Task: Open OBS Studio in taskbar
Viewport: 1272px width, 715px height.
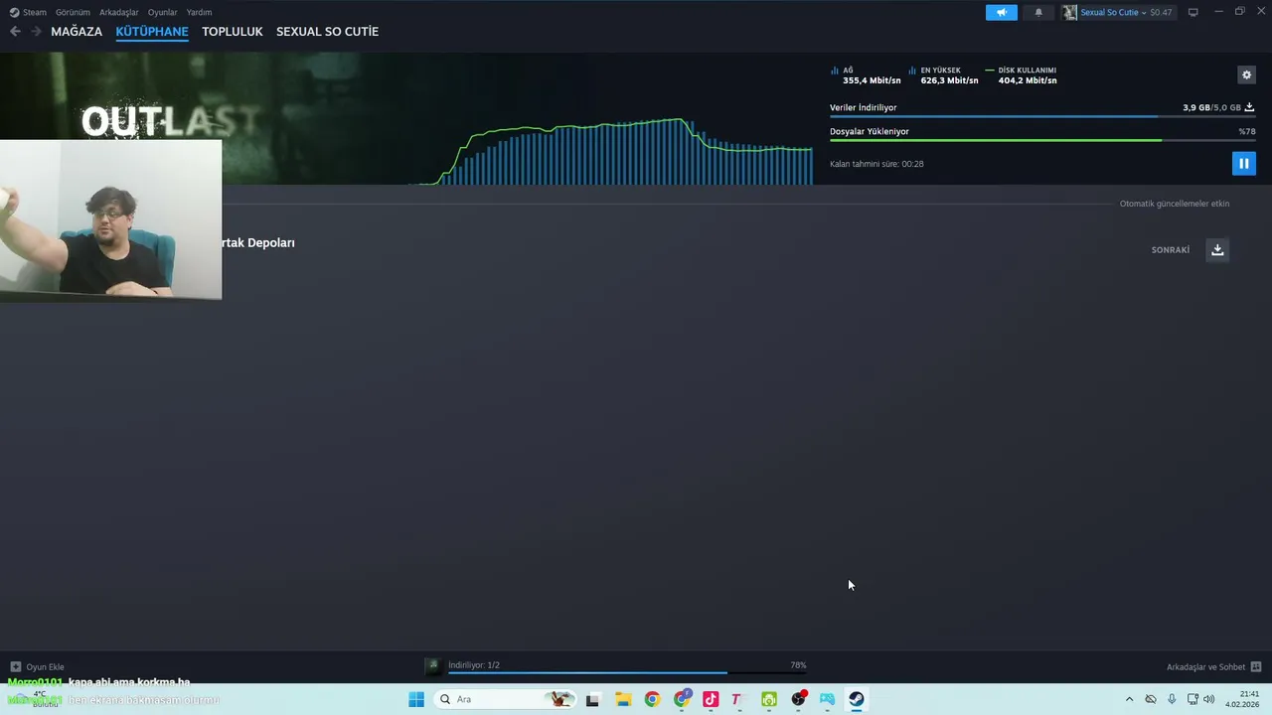Action: click(798, 699)
